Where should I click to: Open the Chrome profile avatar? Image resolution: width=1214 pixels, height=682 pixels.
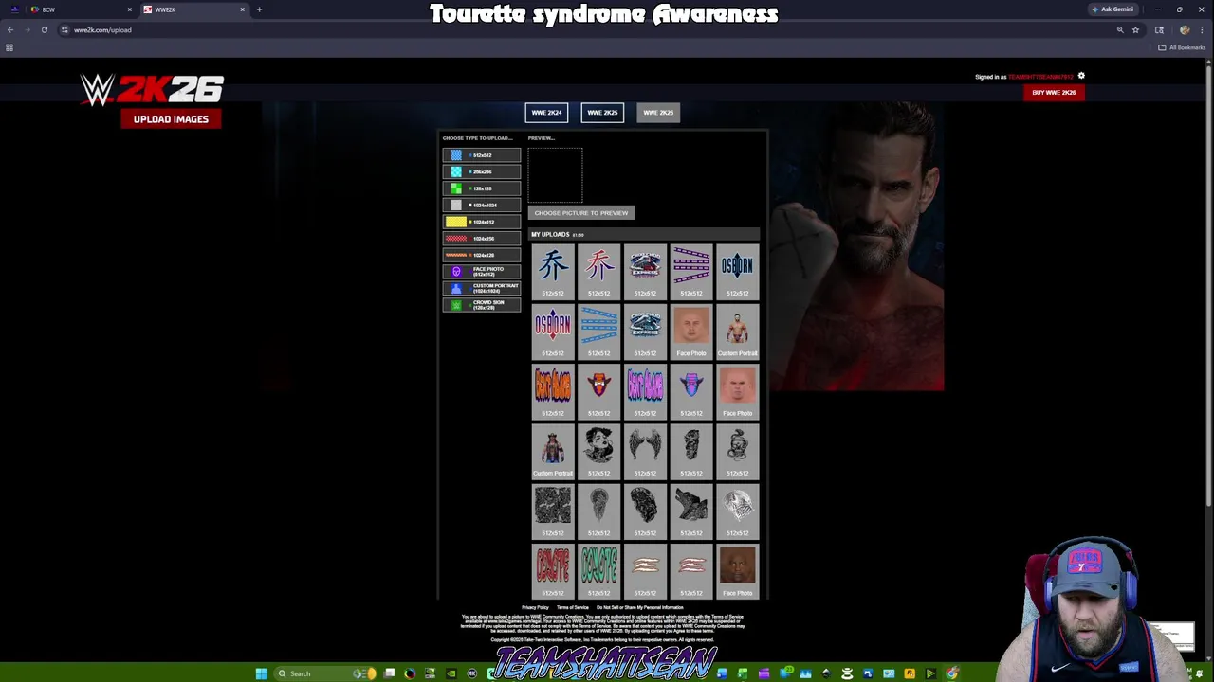click(1185, 29)
